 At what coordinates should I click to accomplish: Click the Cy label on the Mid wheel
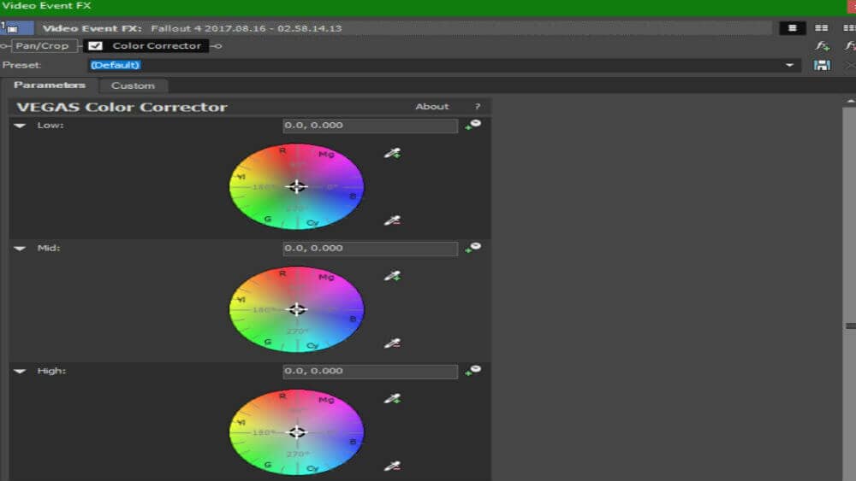[x=312, y=345]
